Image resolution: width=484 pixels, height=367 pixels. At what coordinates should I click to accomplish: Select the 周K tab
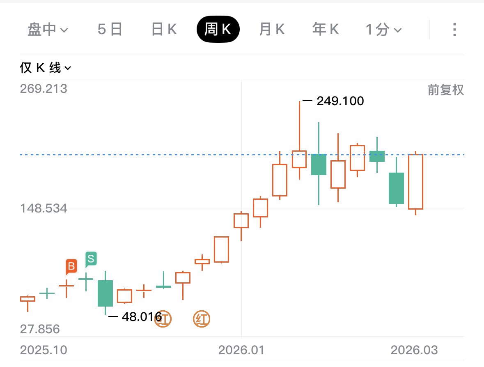(218, 30)
